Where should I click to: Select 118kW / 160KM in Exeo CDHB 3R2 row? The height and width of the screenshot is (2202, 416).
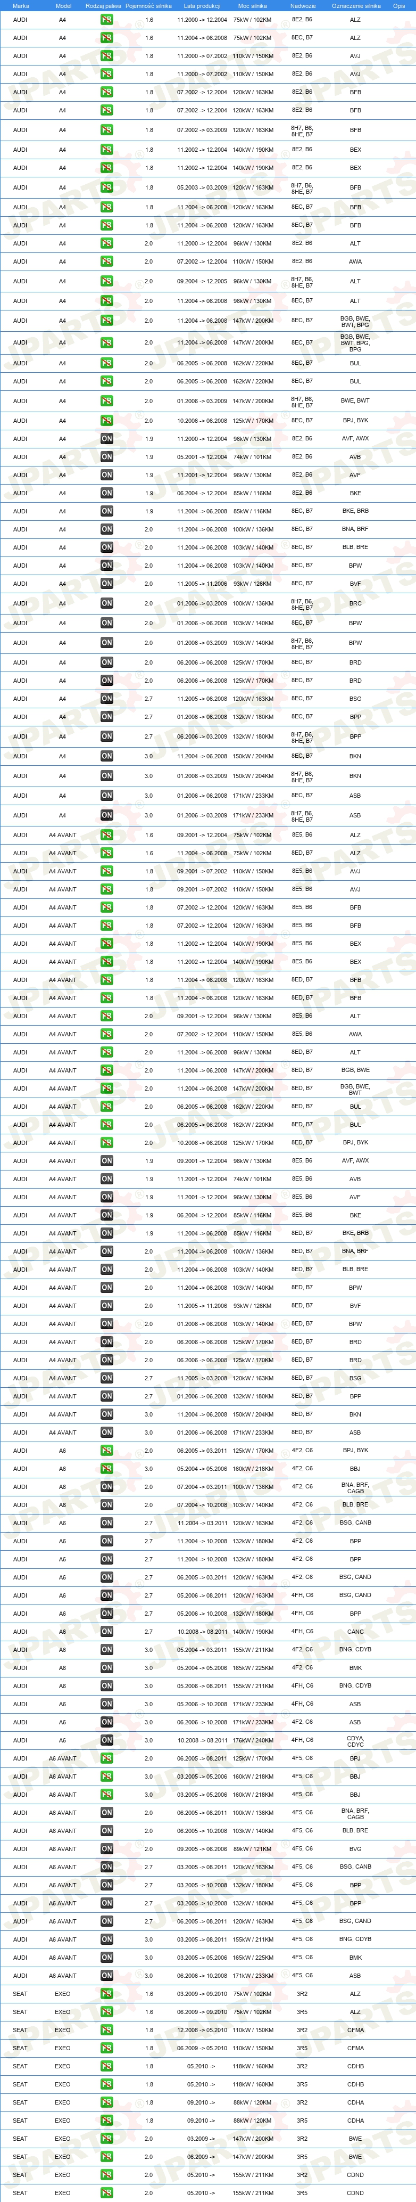[x=252, y=2066]
